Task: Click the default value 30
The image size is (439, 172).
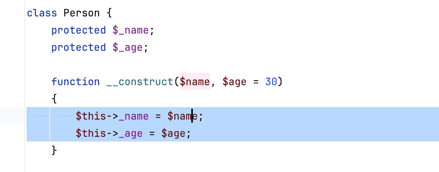Action: coord(271,82)
